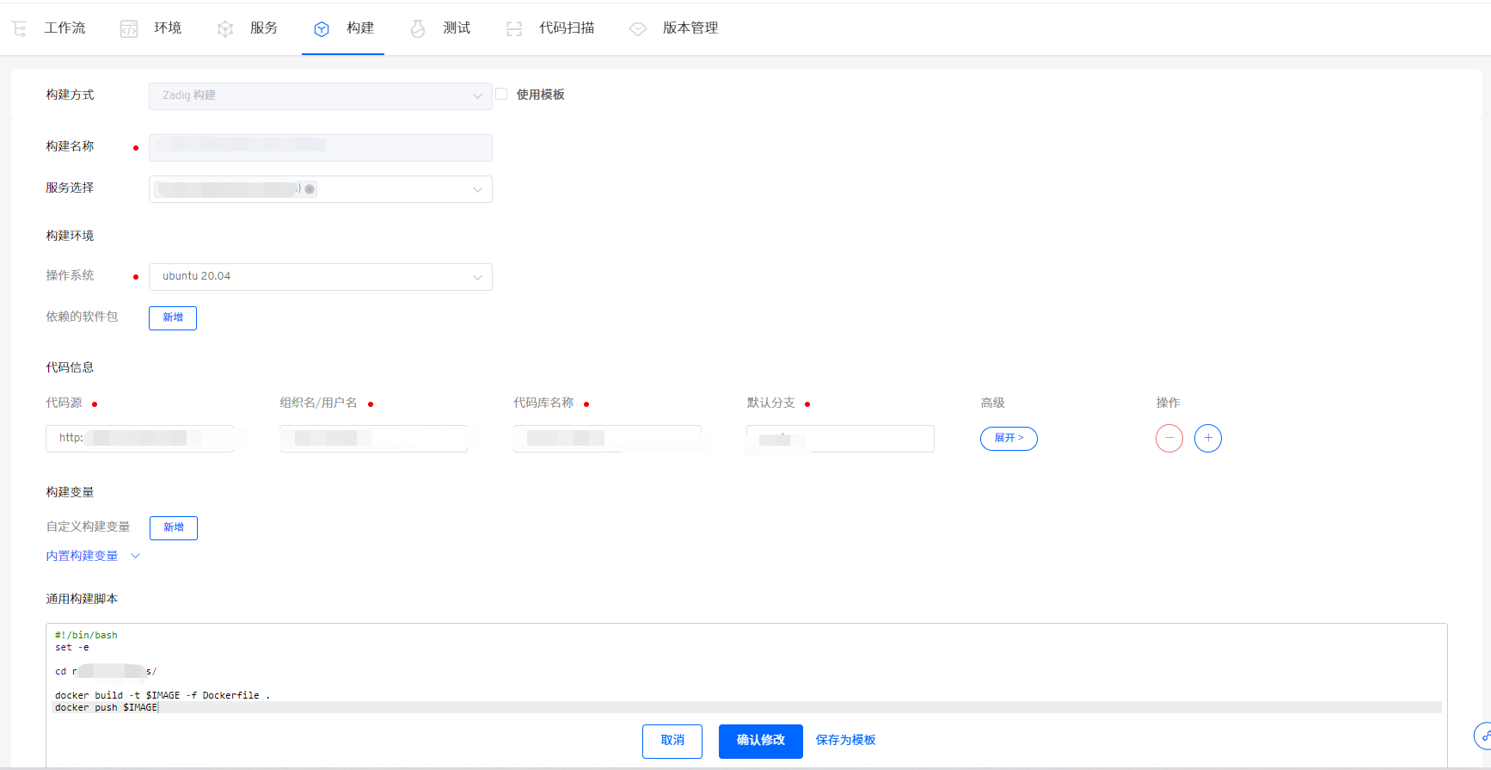1491x770 pixels.
Task: Click the floating link icon at right edge
Action: point(1484,736)
